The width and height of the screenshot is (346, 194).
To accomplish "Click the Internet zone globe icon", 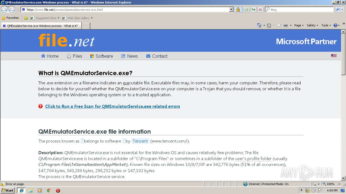I will (x=245, y=184).
